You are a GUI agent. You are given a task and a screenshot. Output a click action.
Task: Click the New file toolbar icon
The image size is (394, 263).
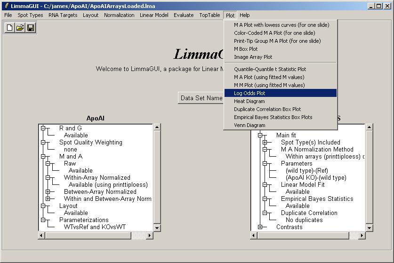[10, 28]
